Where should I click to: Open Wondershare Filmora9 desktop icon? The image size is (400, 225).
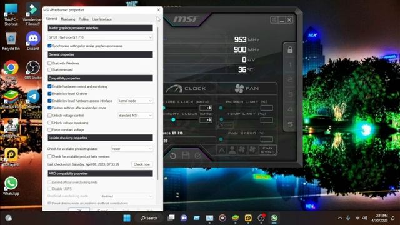(x=32, y=14)
